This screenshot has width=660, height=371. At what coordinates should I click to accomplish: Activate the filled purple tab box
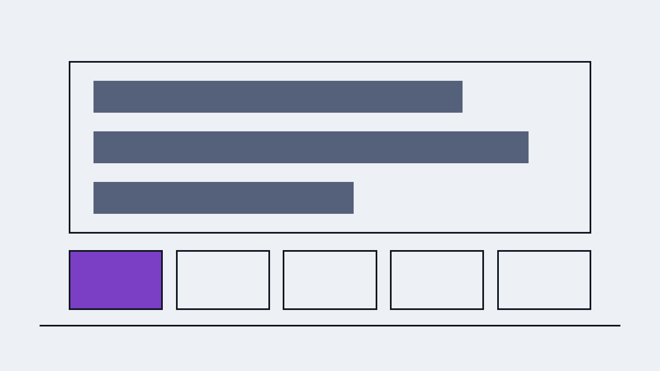(116, 280)
